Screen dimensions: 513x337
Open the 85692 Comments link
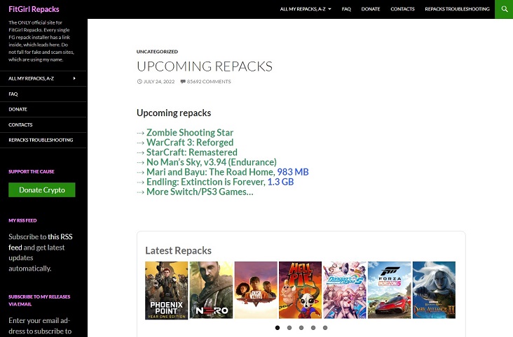coord(209,82)
